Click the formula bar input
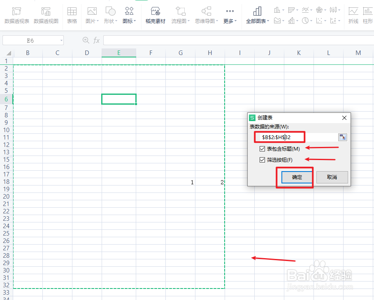This screenshot has height=300, width=374. tap(239, 40)
